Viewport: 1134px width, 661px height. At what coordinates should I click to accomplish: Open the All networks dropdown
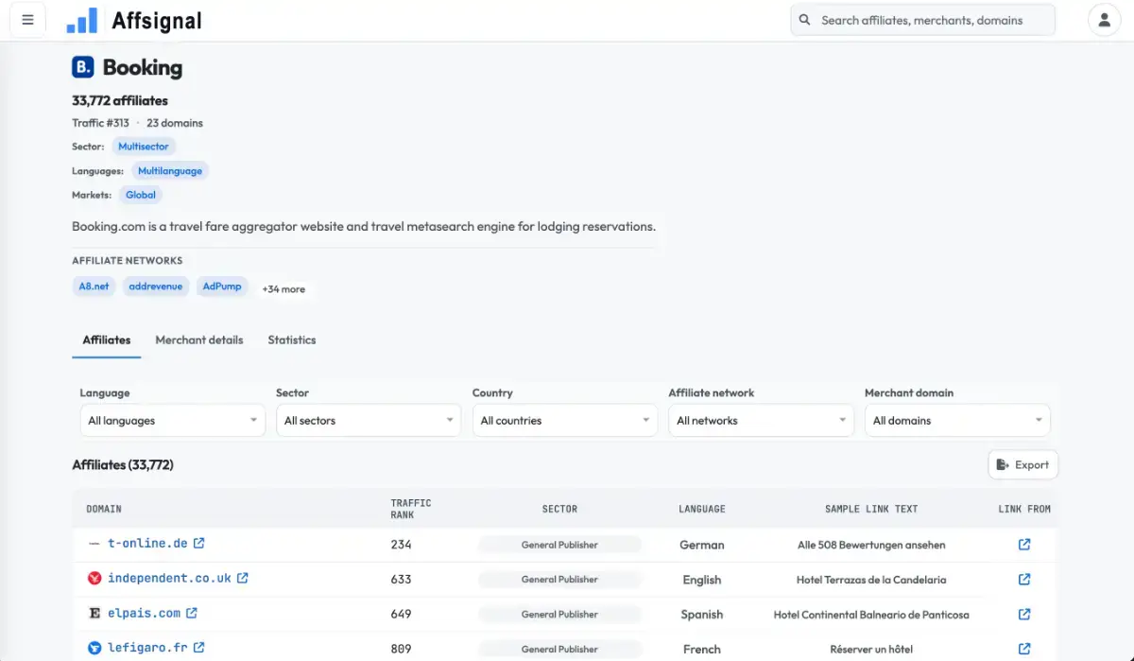pos(761,421)
